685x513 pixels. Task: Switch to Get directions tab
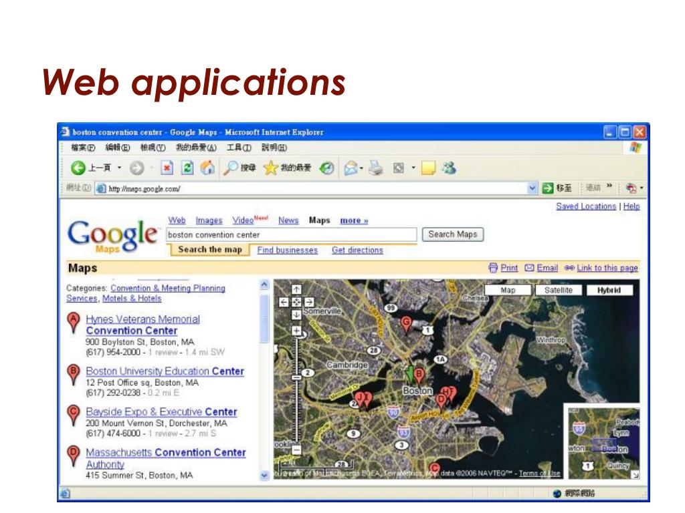(x=357, y=250)
